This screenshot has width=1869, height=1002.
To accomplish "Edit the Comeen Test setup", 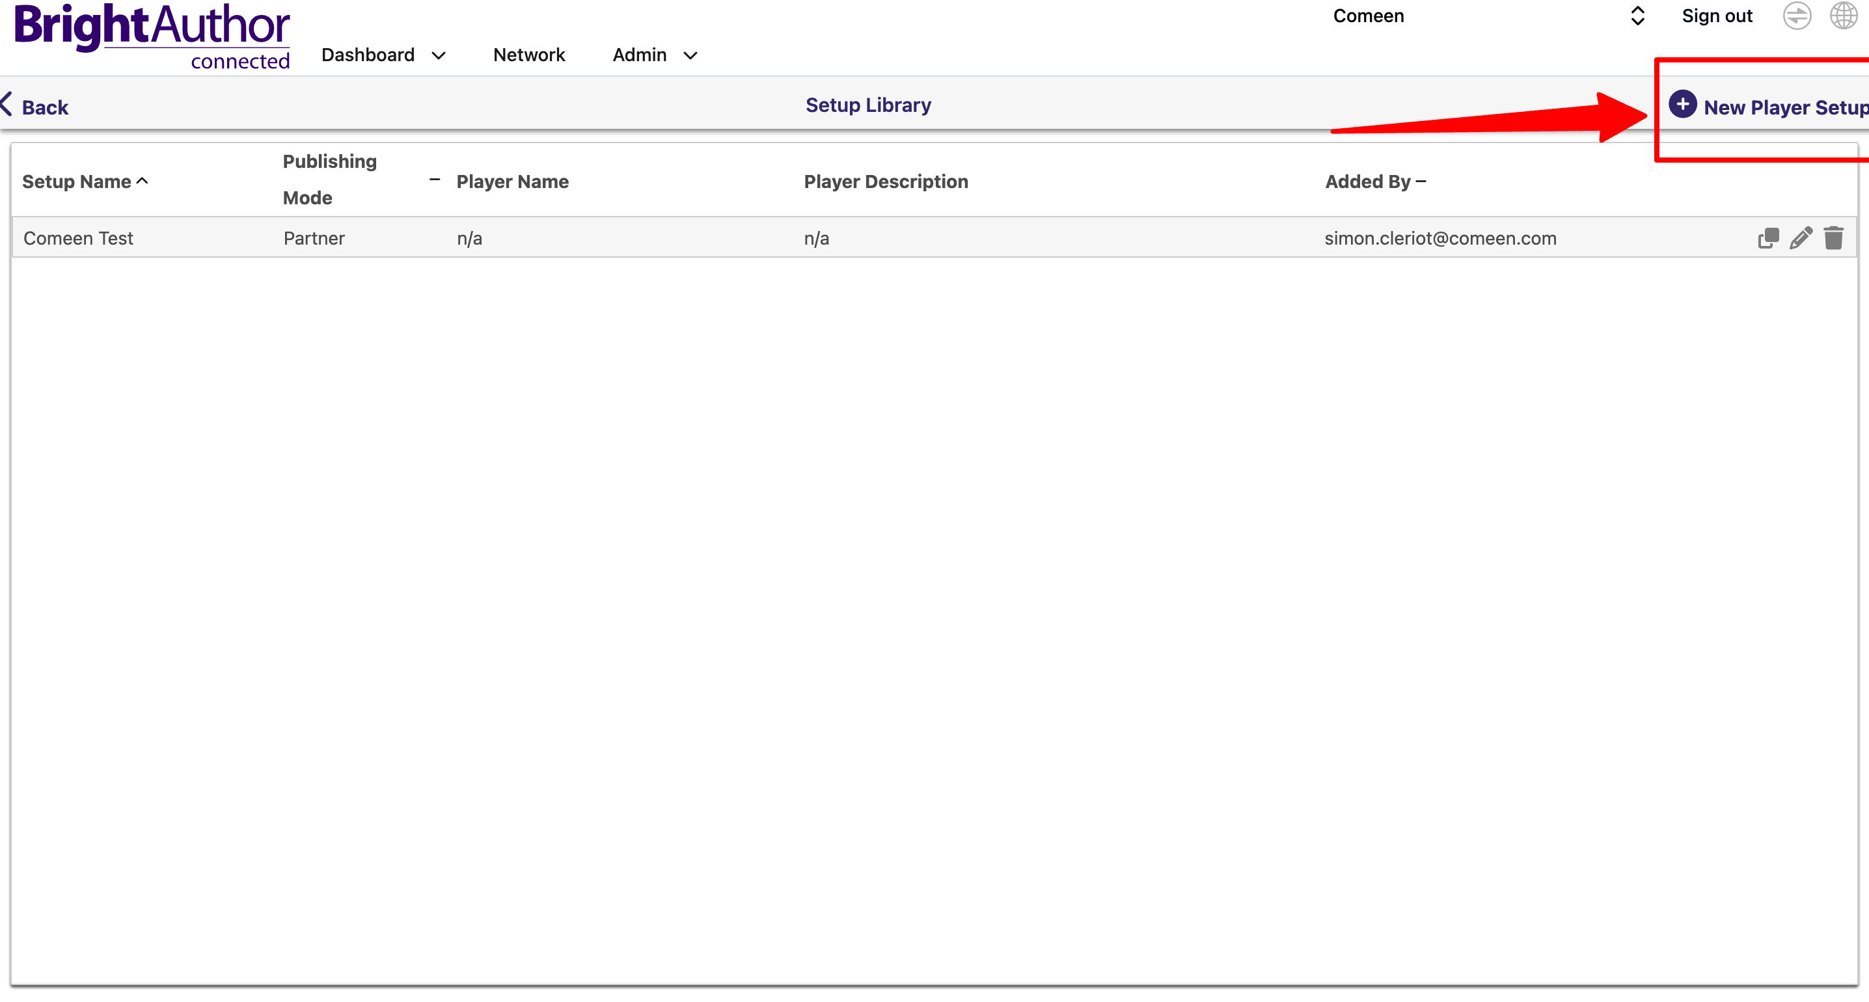I will coord(1801,238).
